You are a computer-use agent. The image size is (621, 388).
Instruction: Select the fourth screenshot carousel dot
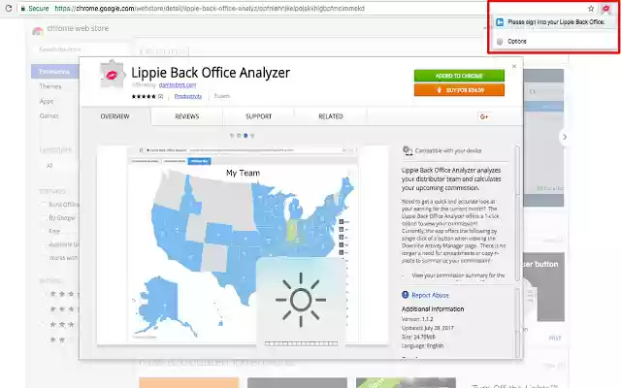(252, 136)
